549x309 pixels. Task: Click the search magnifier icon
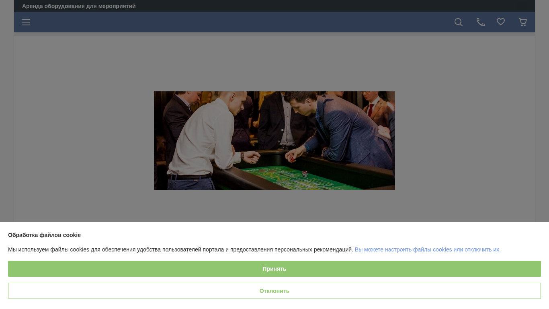pyautogui.click(x=459, y=22)
